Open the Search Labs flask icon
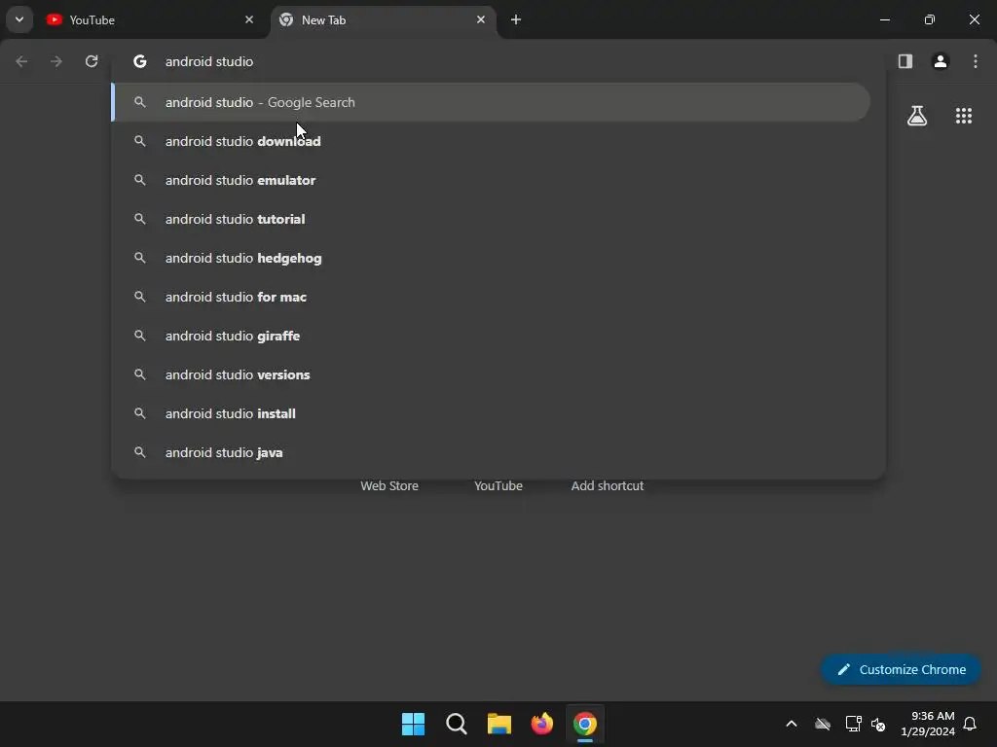The image size is (997, 747). [x=917, y=116]
